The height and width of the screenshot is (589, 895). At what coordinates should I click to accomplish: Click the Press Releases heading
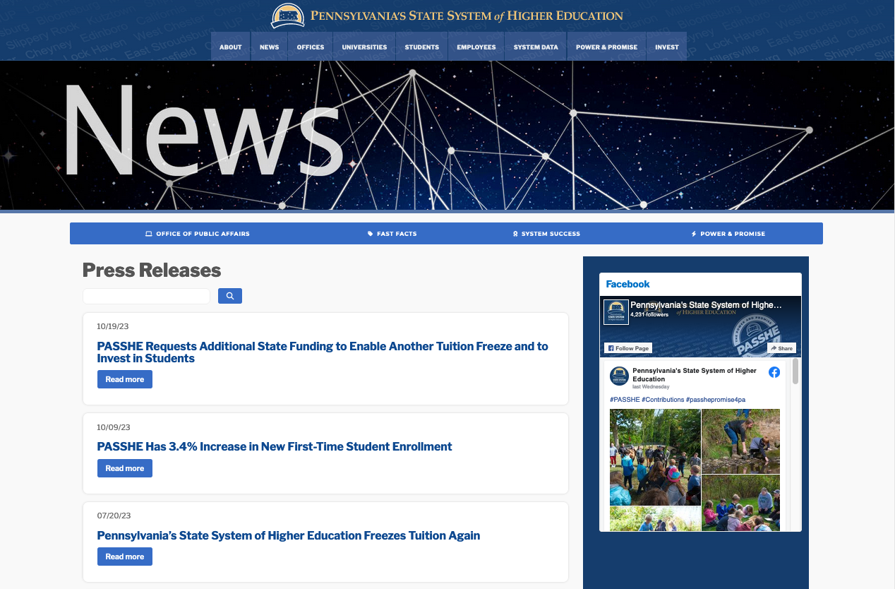(152, 270)
